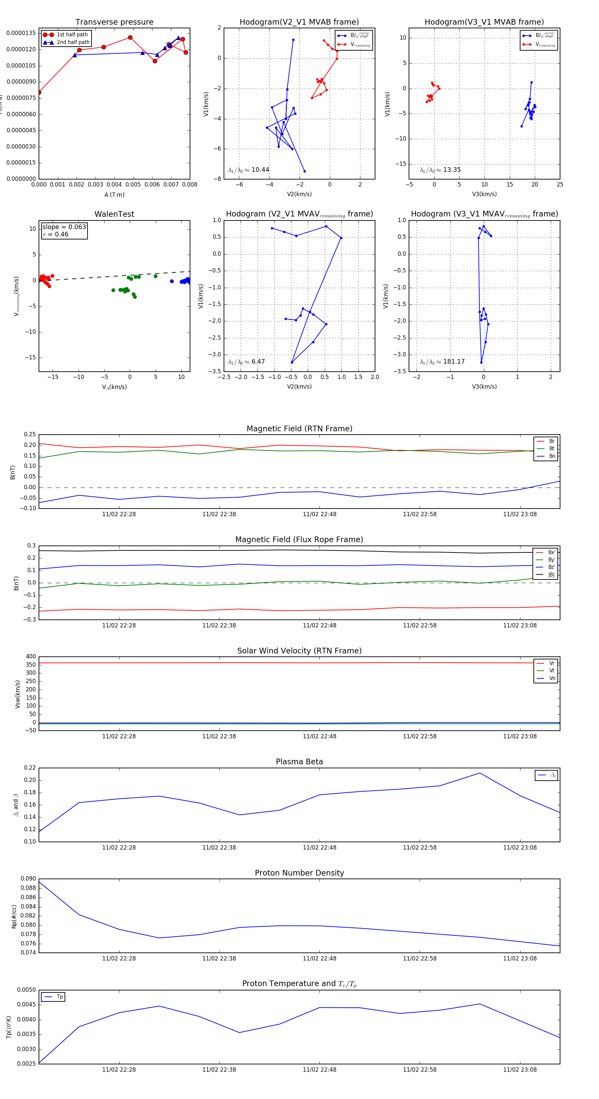Click the λ1/λ2 ≈ 6.47 annotation
Image resolution: width=599 pixels, height=1099 pixels.
pos(246,362)
